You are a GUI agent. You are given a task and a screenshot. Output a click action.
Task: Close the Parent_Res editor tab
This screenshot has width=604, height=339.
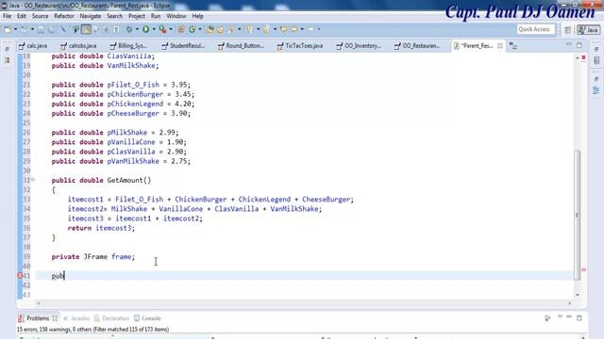[500, 46]
